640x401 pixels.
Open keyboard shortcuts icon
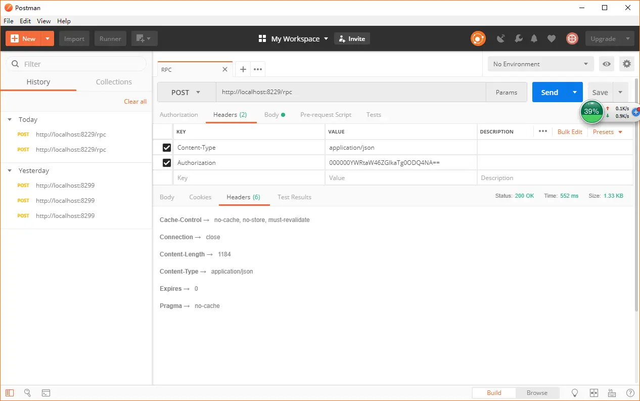coord(612,392)
